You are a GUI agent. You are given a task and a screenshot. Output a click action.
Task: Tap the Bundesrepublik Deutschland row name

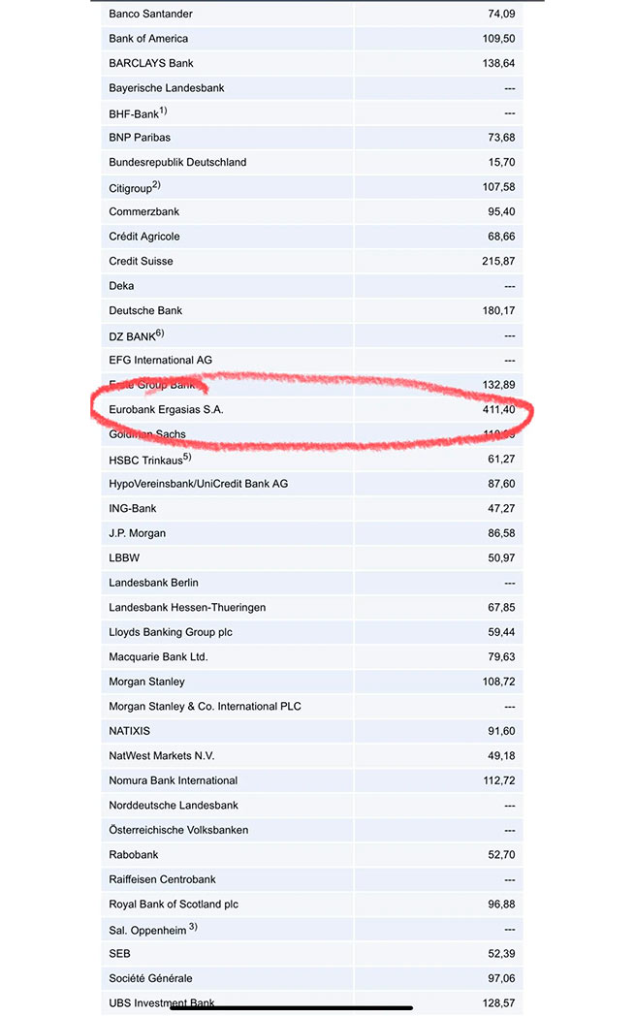(x=177, y=163)
